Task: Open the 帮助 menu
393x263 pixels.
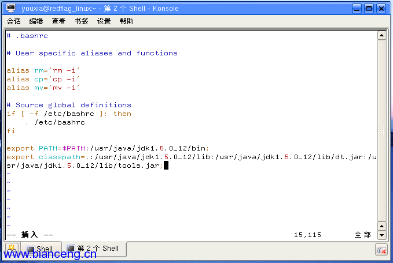Action: (126, 21)
